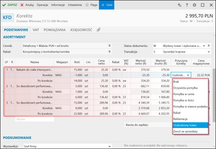Open settings gear icon
The width and height of the screenshot is (216, 149).
194,5
